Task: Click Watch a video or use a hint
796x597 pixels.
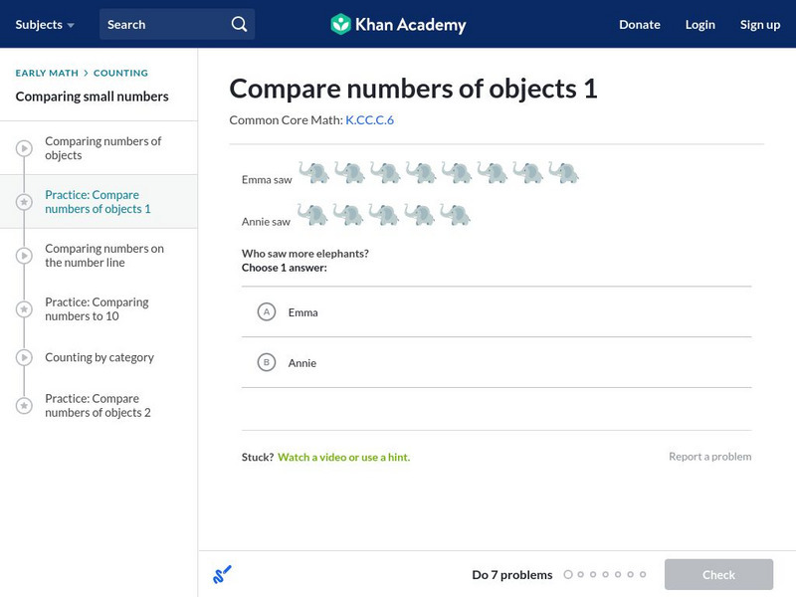Action: [343, 457]
